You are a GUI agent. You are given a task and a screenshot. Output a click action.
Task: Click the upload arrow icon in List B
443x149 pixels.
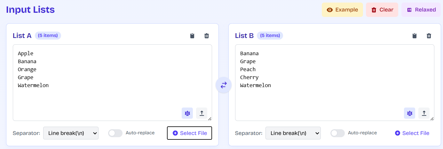pyautogui.click(x=424, y=113)
